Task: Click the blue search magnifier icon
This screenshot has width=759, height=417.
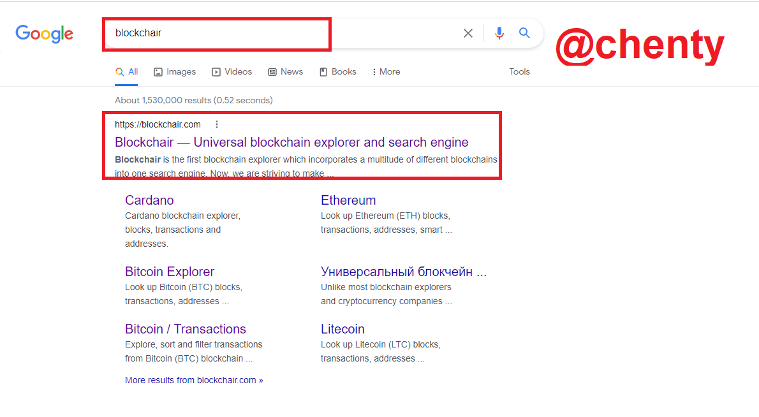Action: [525, 33]
